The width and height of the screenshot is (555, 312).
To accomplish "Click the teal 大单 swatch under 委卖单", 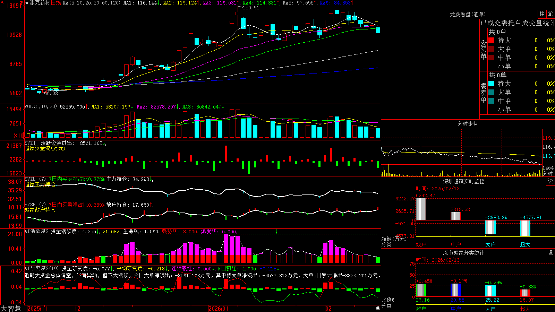I will coord(491,92).
